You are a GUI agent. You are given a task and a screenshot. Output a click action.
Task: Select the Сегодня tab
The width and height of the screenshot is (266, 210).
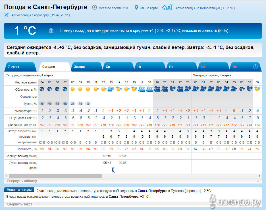point(55,67)
